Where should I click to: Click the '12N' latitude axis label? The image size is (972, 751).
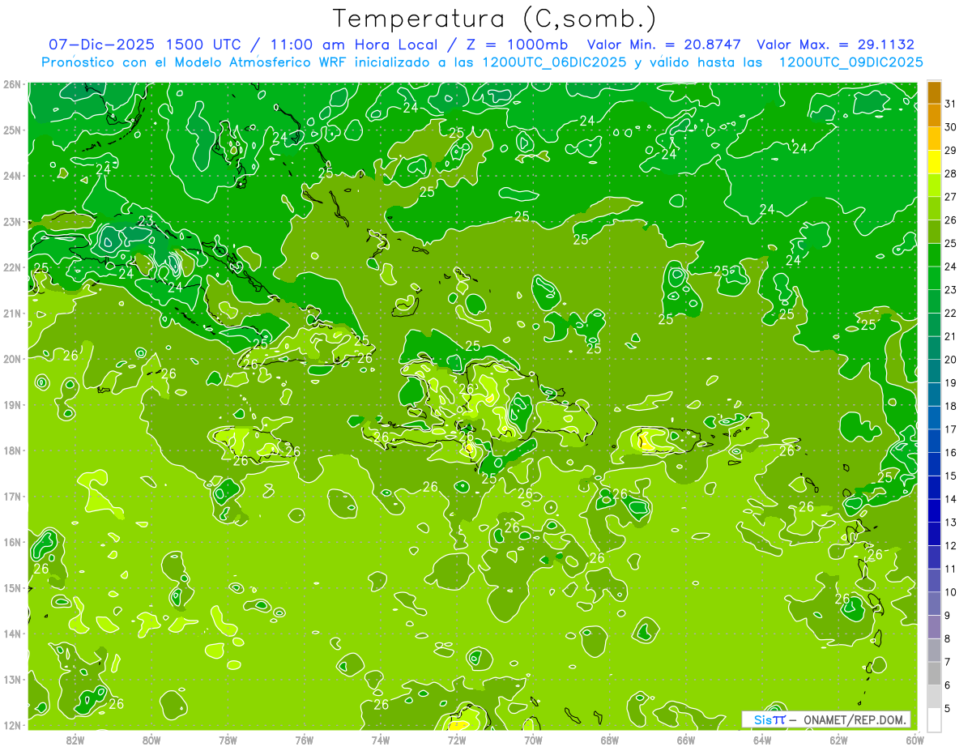point(11,725)
